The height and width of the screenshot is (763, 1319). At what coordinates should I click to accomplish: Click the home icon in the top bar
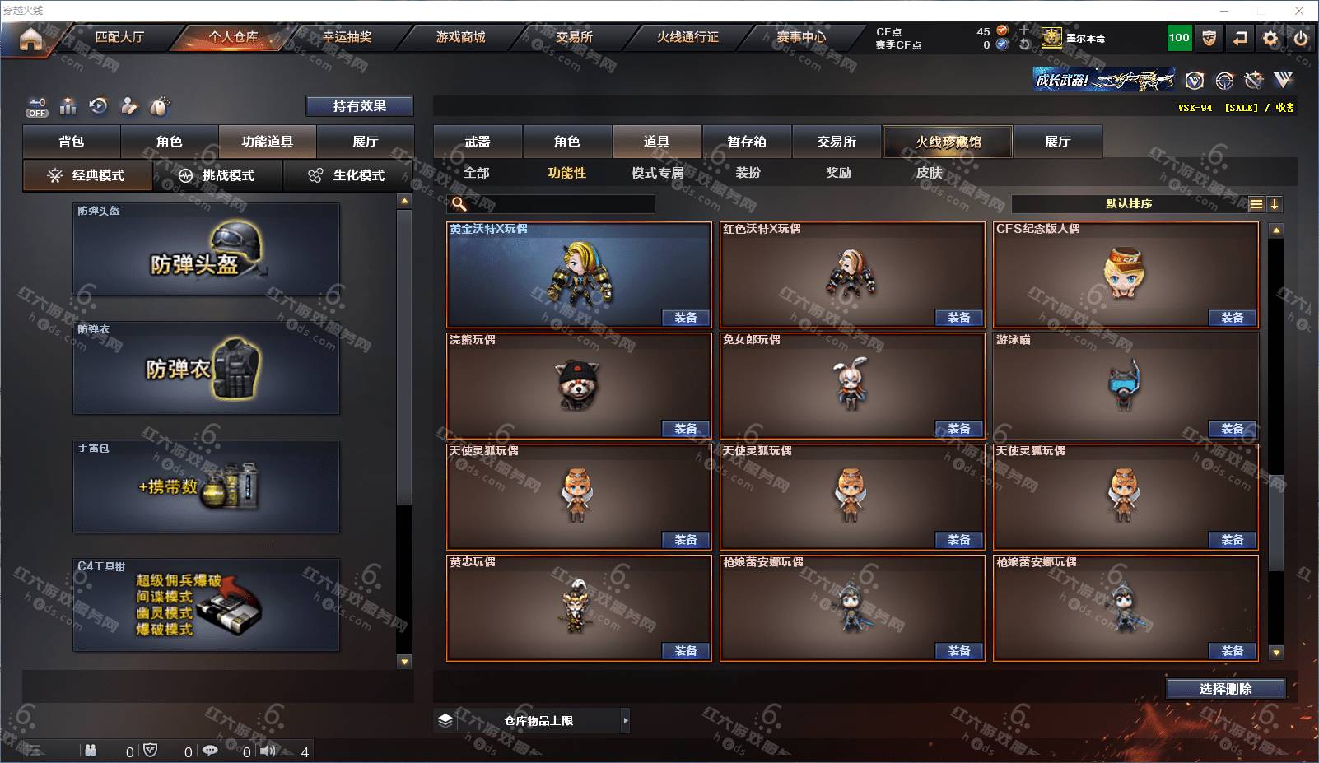(30, 39)
